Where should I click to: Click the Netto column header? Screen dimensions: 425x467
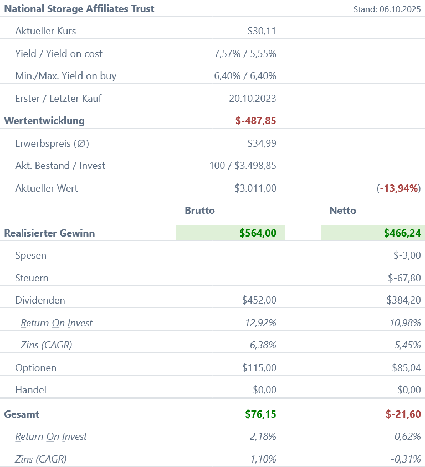(342, 211)
